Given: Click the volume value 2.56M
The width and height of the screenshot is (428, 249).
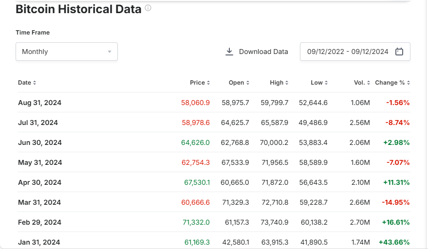Looking at the screenshot, I should [x=360, y=123].
